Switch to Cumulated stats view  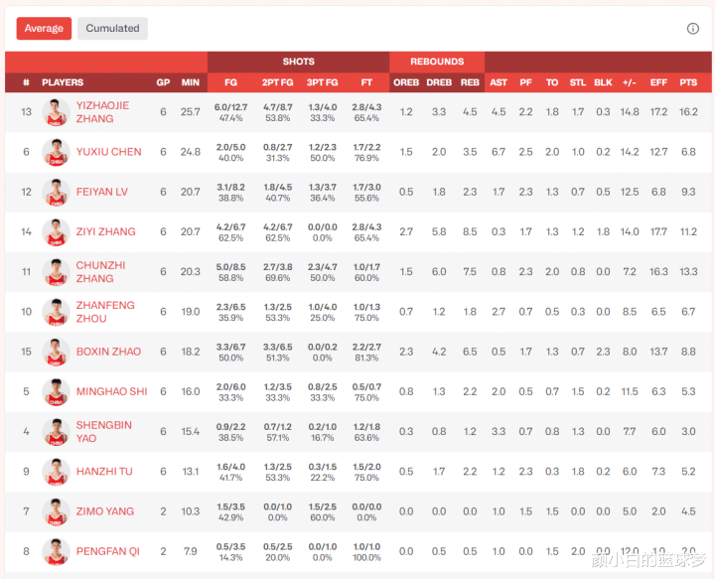[x=112, y=28]
